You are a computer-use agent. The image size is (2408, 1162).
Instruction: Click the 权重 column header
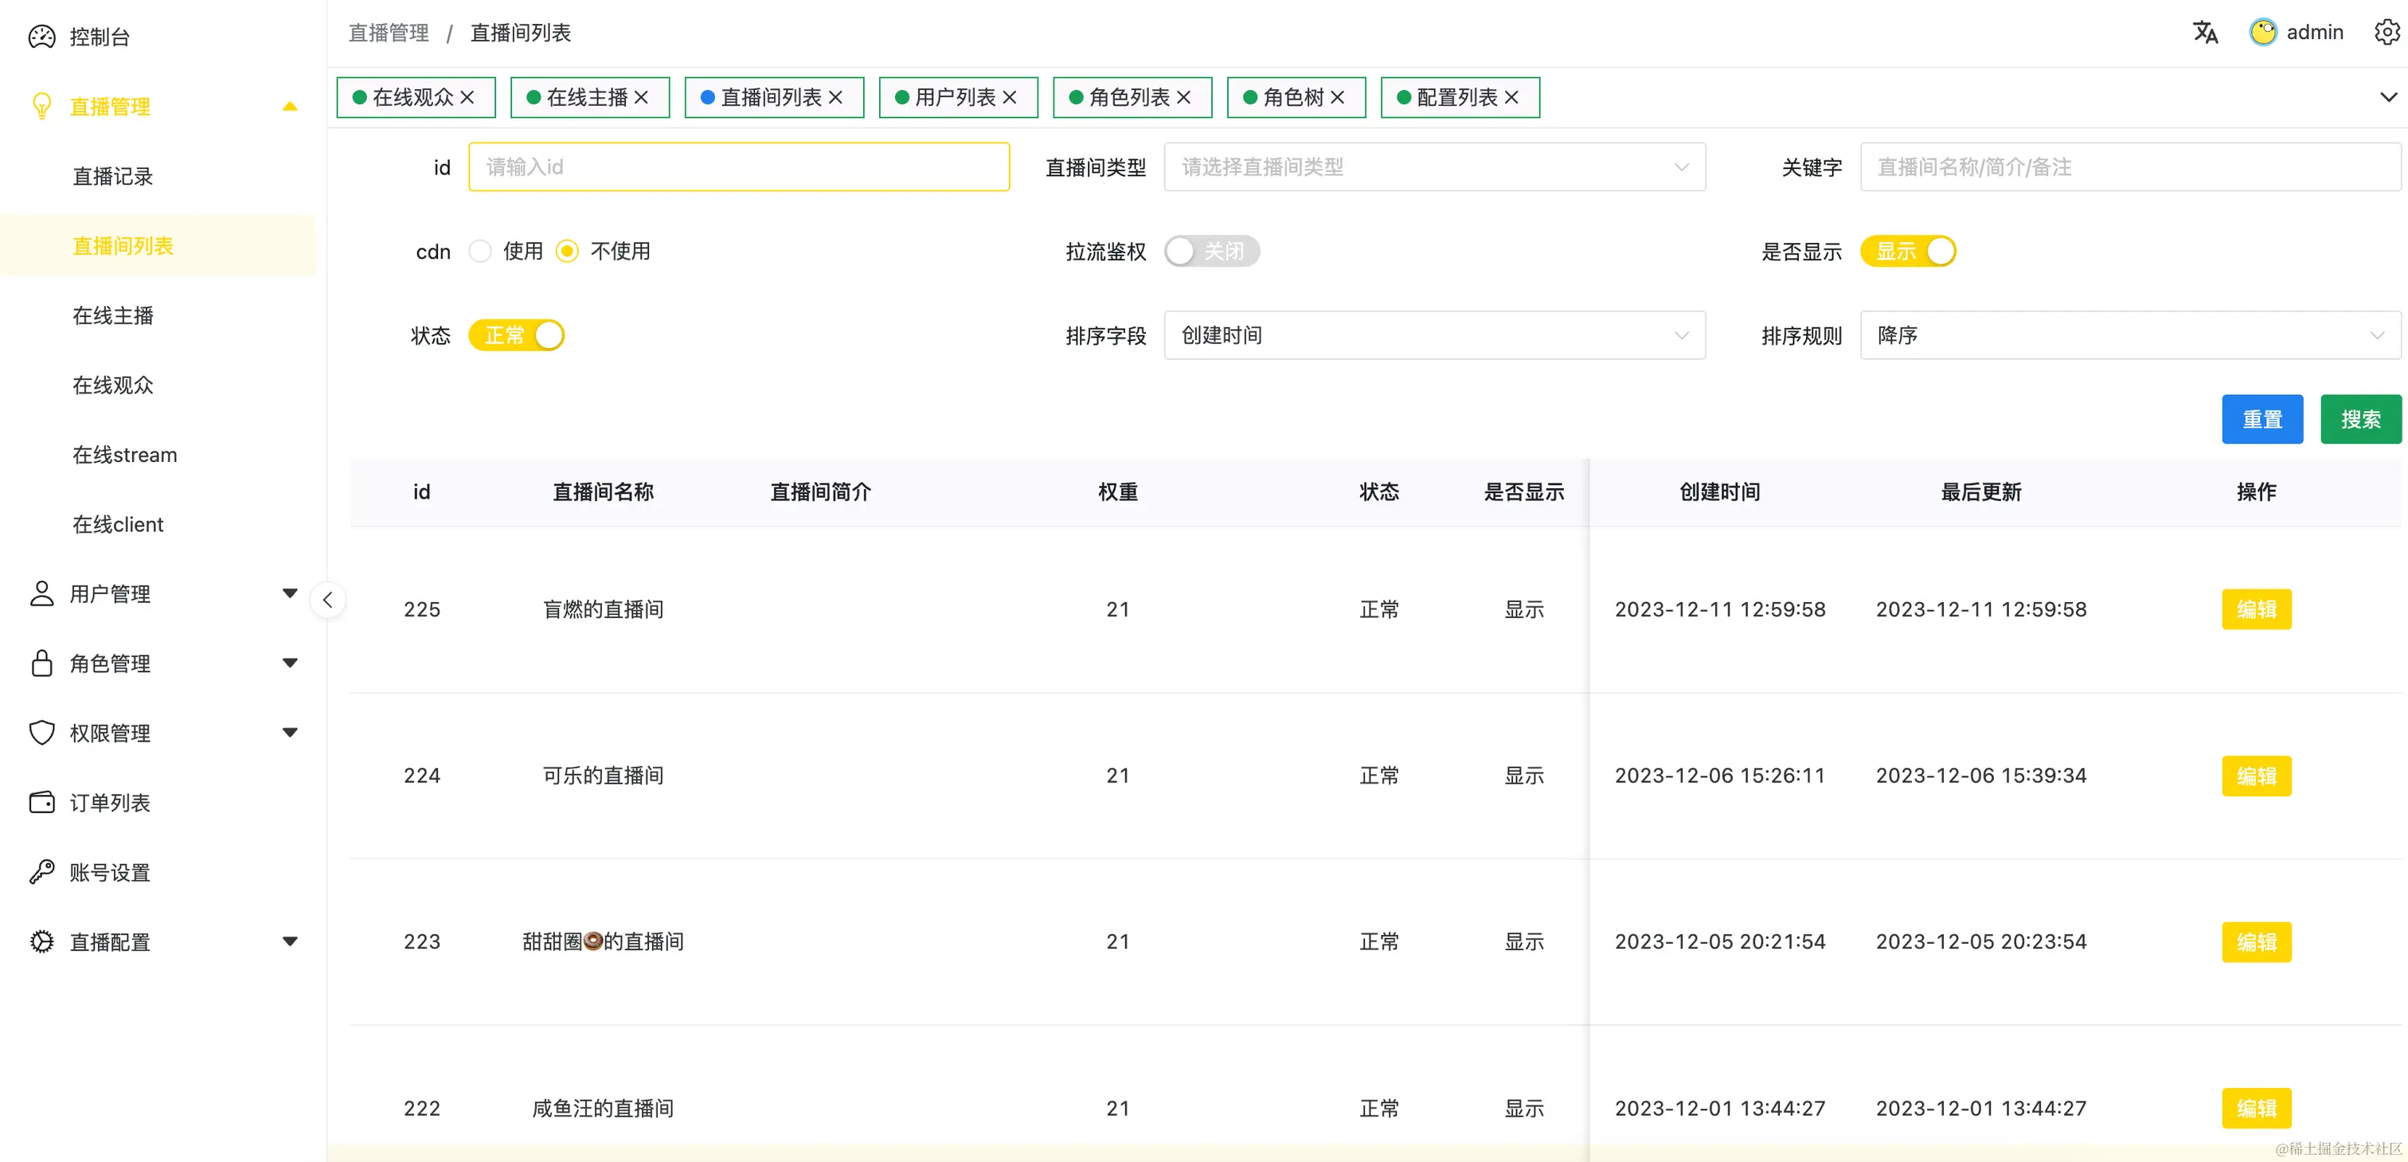[x=1118, y=491]
